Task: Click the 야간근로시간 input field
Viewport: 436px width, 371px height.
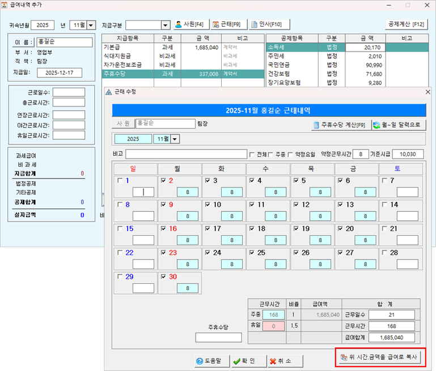Action: [69, 125]
